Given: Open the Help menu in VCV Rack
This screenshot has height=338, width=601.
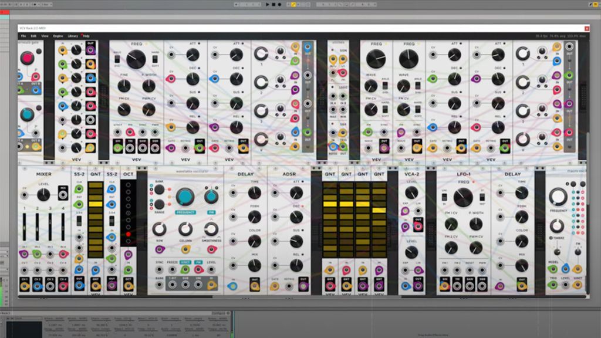Looking at the screenshot, I should (85, 36).
